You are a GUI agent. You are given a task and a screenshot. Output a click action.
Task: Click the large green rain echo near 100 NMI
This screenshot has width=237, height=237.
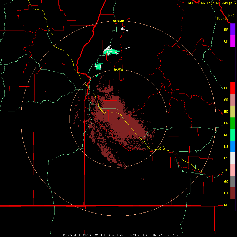(112, 52)
